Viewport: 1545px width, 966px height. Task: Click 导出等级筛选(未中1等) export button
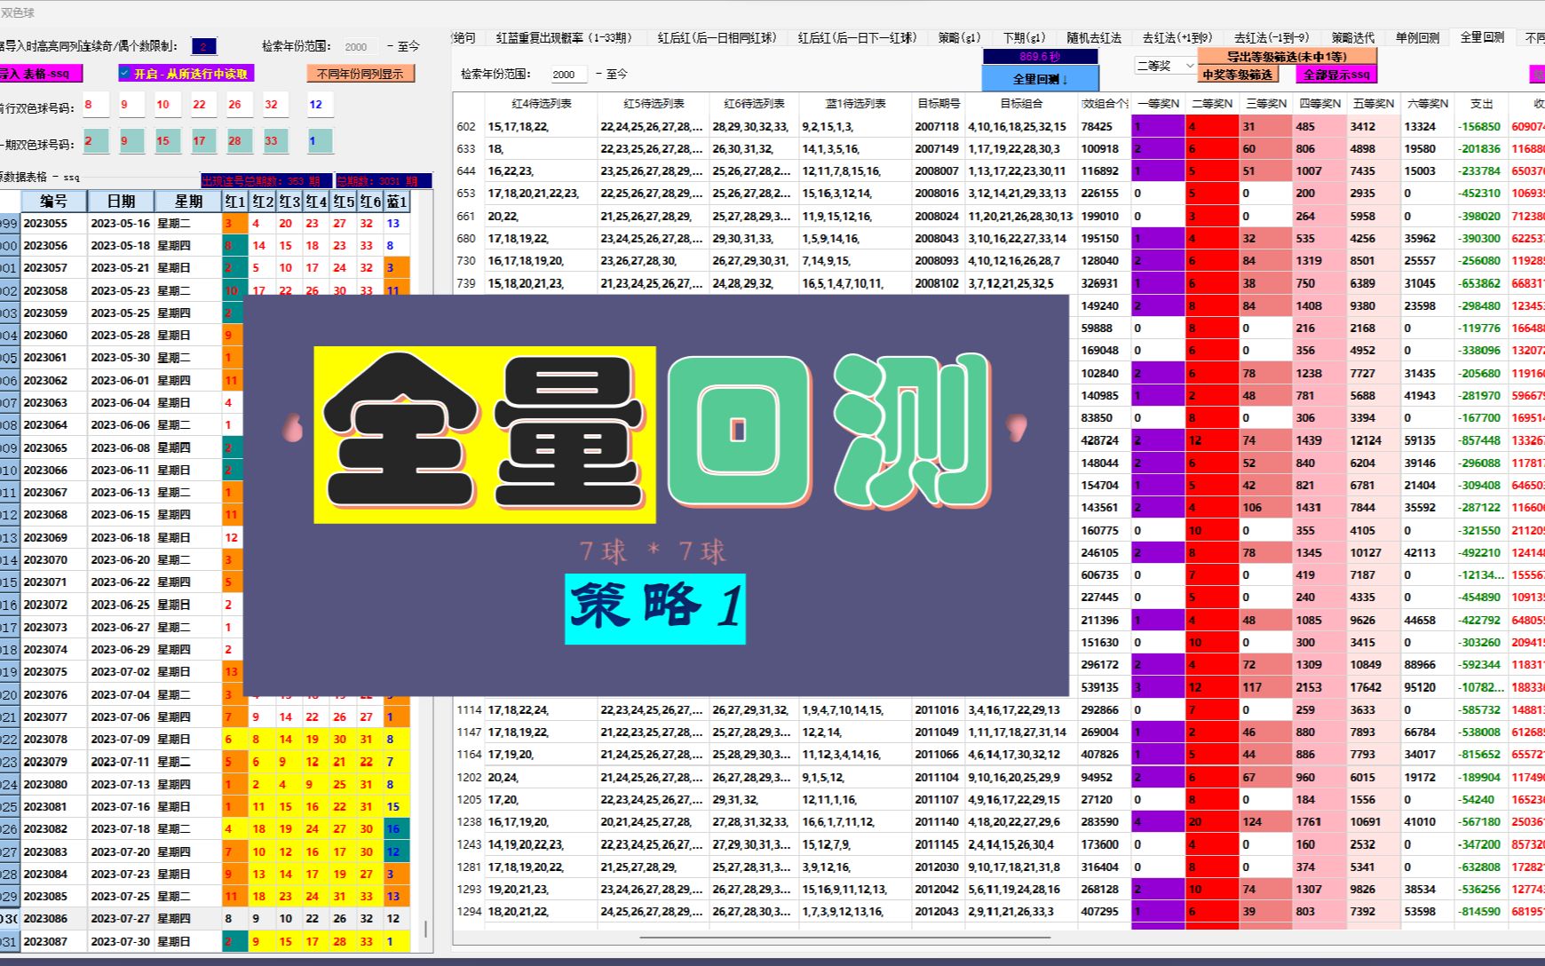tap(1287, 55)
